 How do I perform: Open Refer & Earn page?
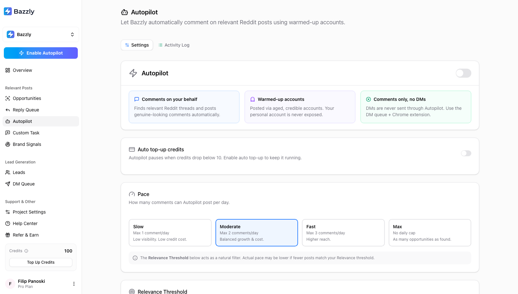pos(41,235)
